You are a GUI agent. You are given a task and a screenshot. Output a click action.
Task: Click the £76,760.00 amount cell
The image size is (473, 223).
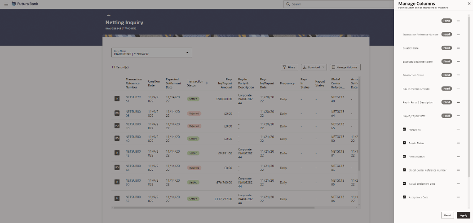(x=224, y=182)
